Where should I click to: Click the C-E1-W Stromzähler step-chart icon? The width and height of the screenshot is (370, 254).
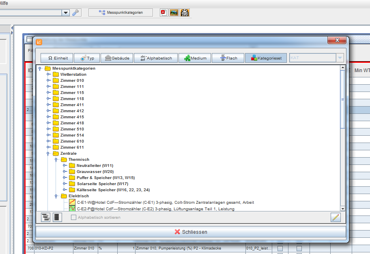click(x=72, y=202)
